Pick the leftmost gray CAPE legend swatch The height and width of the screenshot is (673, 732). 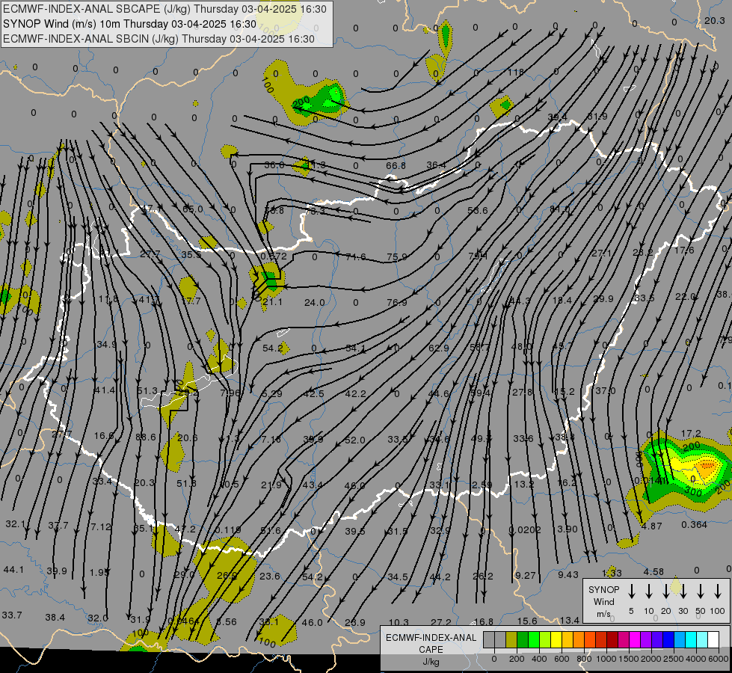(489, 640)
